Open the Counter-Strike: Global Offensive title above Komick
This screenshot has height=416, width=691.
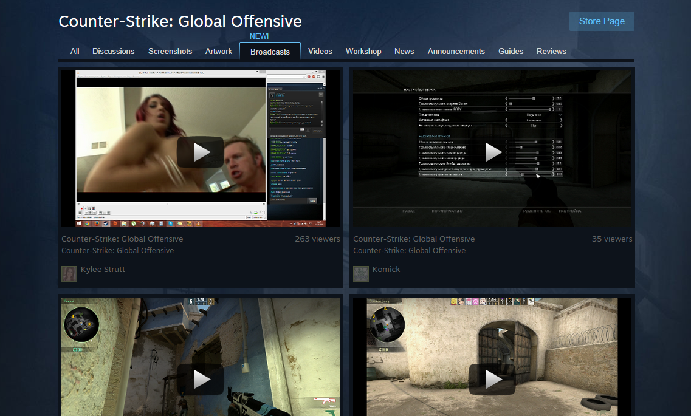pyautogui.click(x=414, y=239)
